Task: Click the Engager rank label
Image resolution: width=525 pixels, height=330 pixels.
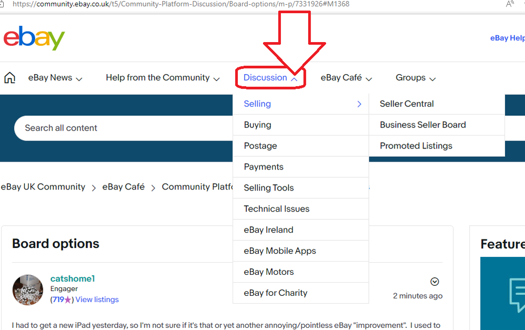Action: [x=64, y=289]
